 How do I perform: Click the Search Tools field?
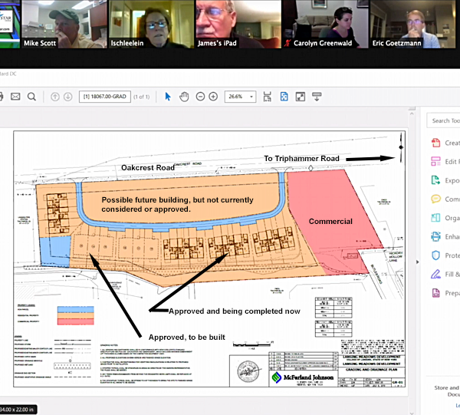[x=443, y=120]
